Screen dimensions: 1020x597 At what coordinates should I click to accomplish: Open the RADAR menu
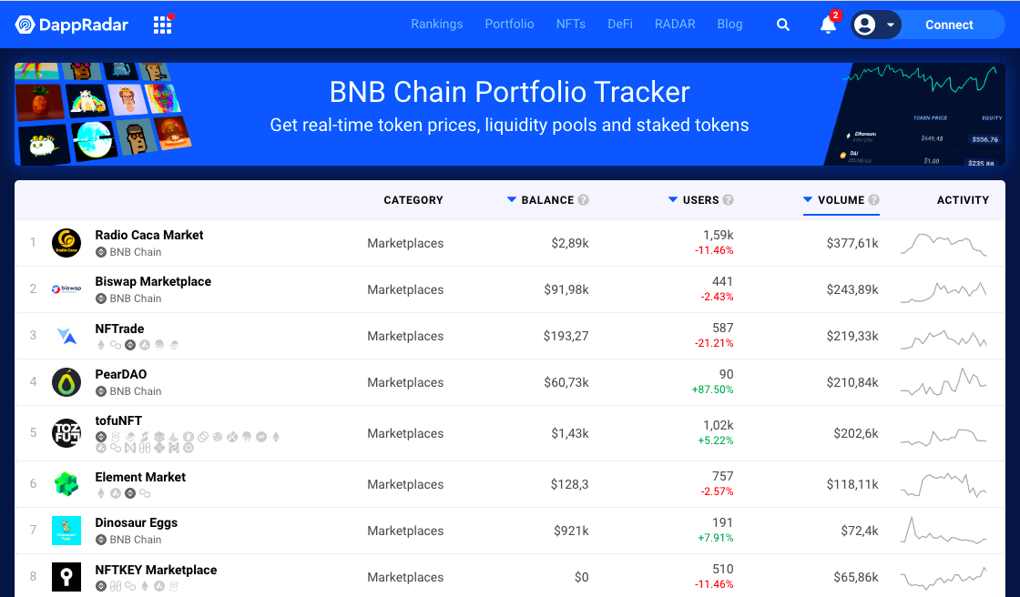[675, 24]
